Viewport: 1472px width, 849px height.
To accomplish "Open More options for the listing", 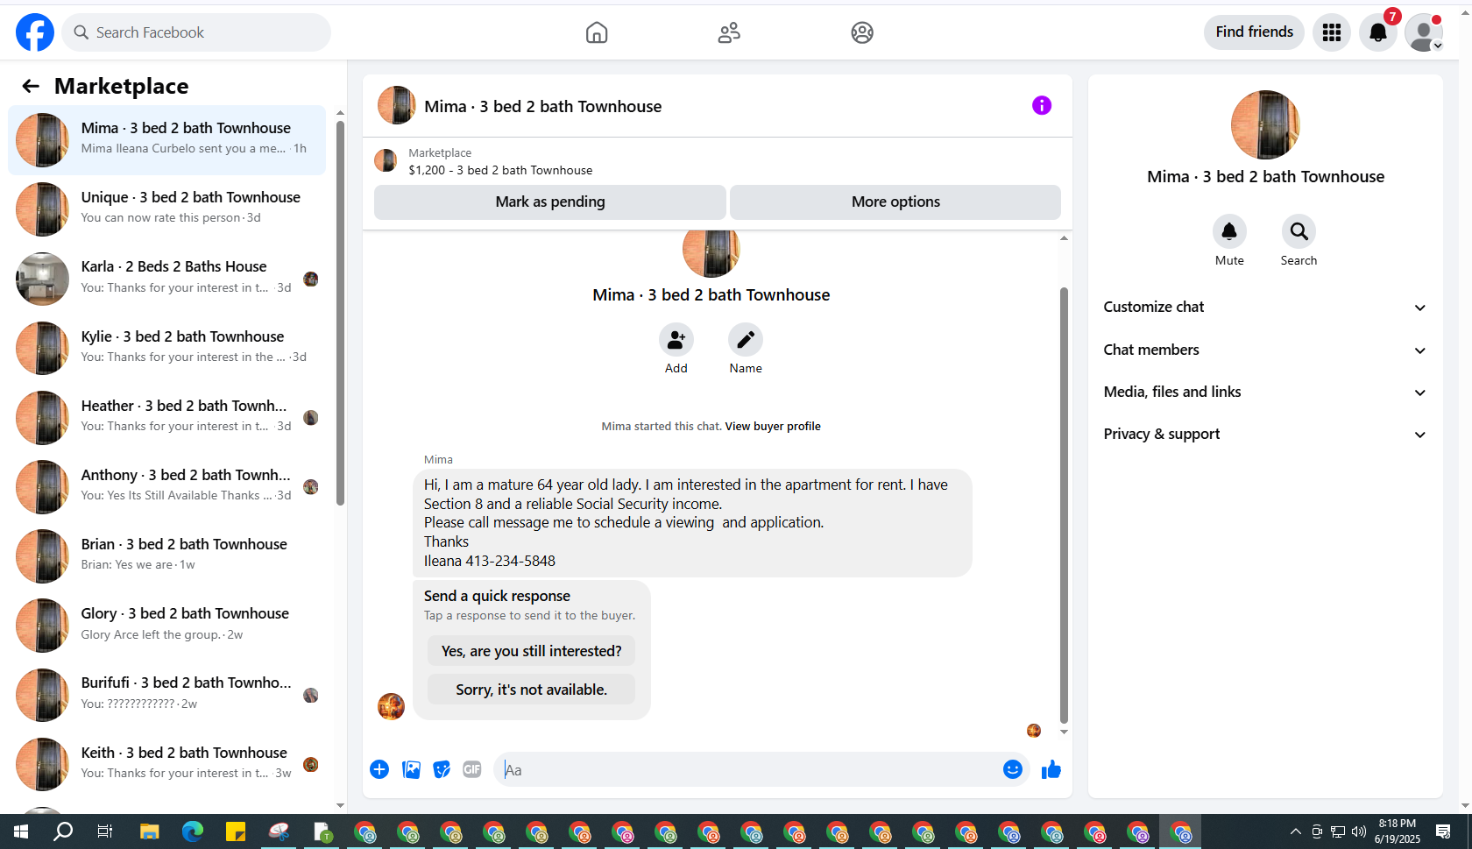I will 895,202.
